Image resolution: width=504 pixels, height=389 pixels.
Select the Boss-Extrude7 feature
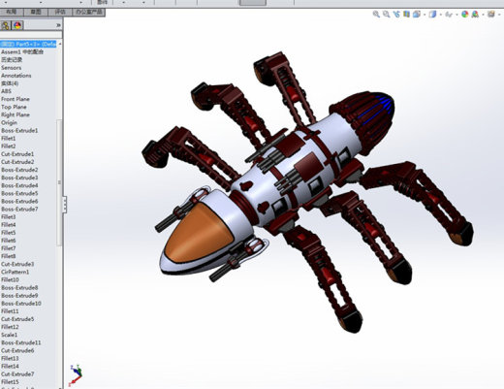(x=19, y=209)
